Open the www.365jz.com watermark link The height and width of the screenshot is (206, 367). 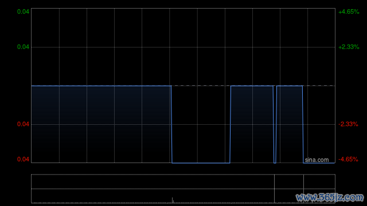[330, 197]
